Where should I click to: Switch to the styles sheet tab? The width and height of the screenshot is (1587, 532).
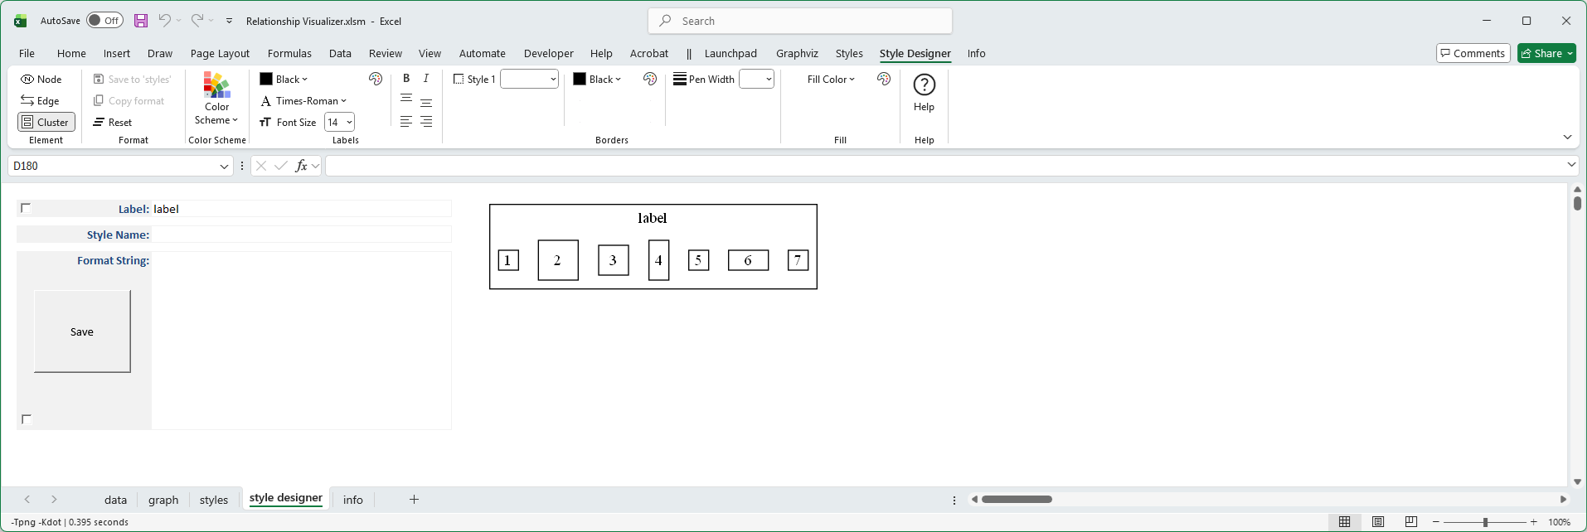click(x=213, y=500)
